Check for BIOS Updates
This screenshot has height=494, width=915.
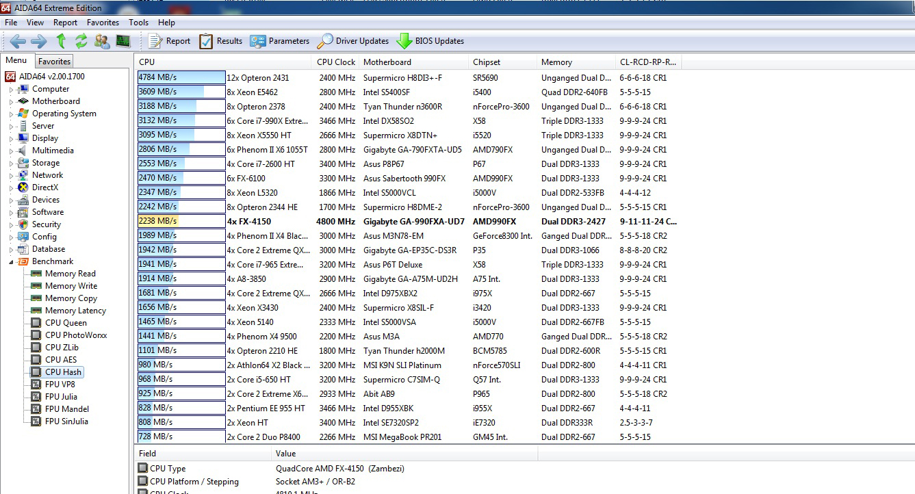click(x=430, y=41)
